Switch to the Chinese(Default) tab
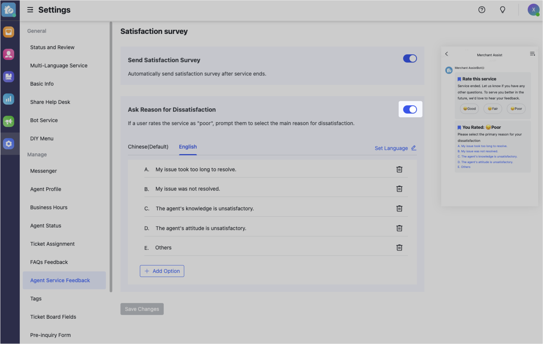The image size is (543, 344). [x=148, y=147]
